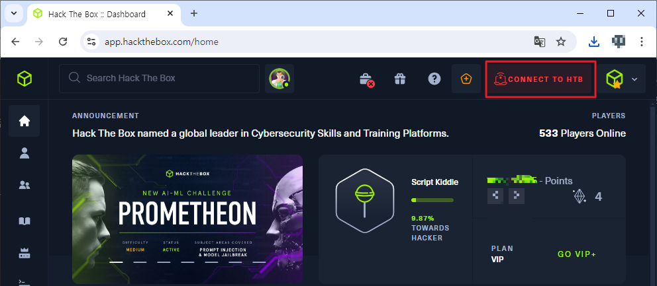Open a new browser tab
Screen dimensions: 657x286
(x=194, y=13)
